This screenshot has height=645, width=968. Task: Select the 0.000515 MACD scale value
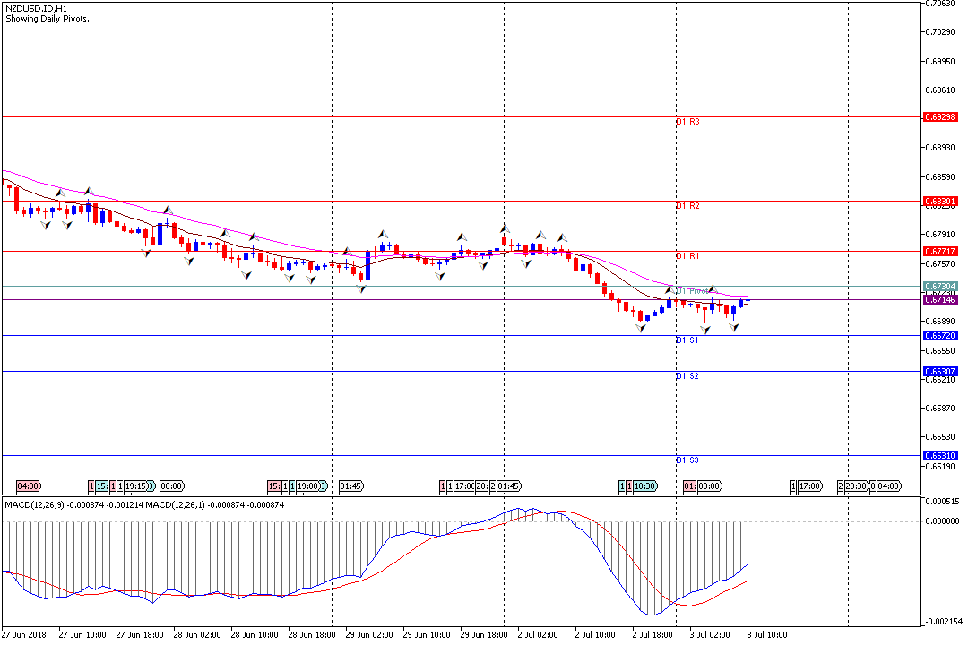(x=943, y=501)
